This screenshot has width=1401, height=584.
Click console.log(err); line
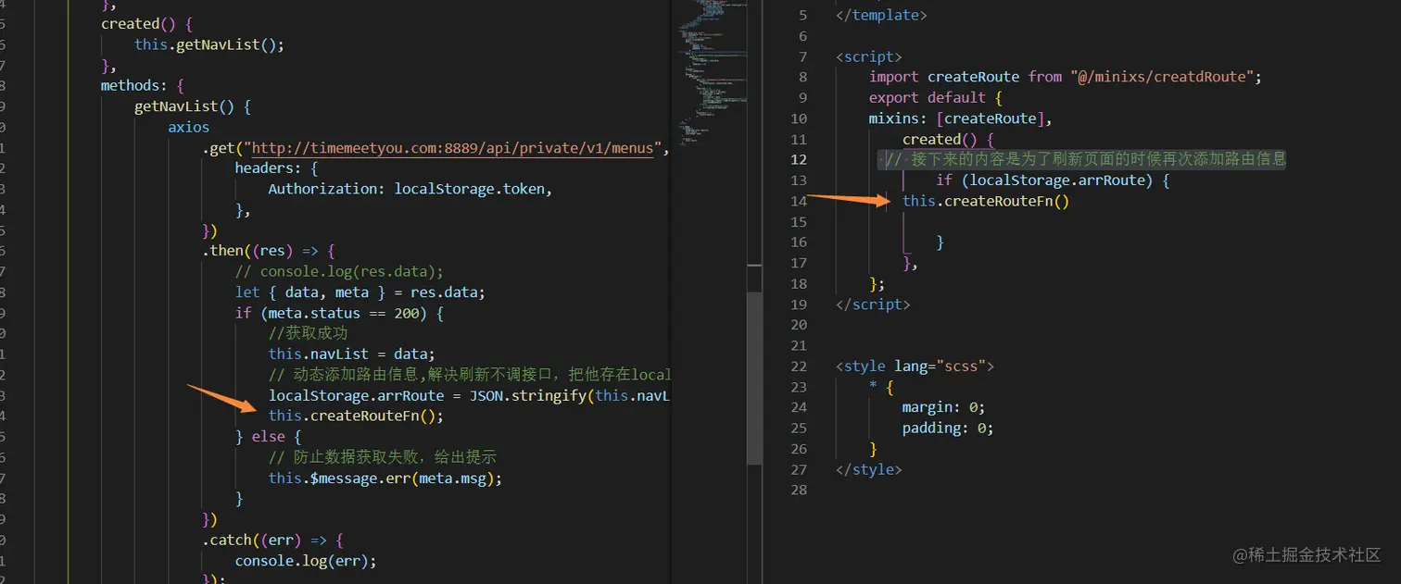pyautogui.click(x=306, y=561)
